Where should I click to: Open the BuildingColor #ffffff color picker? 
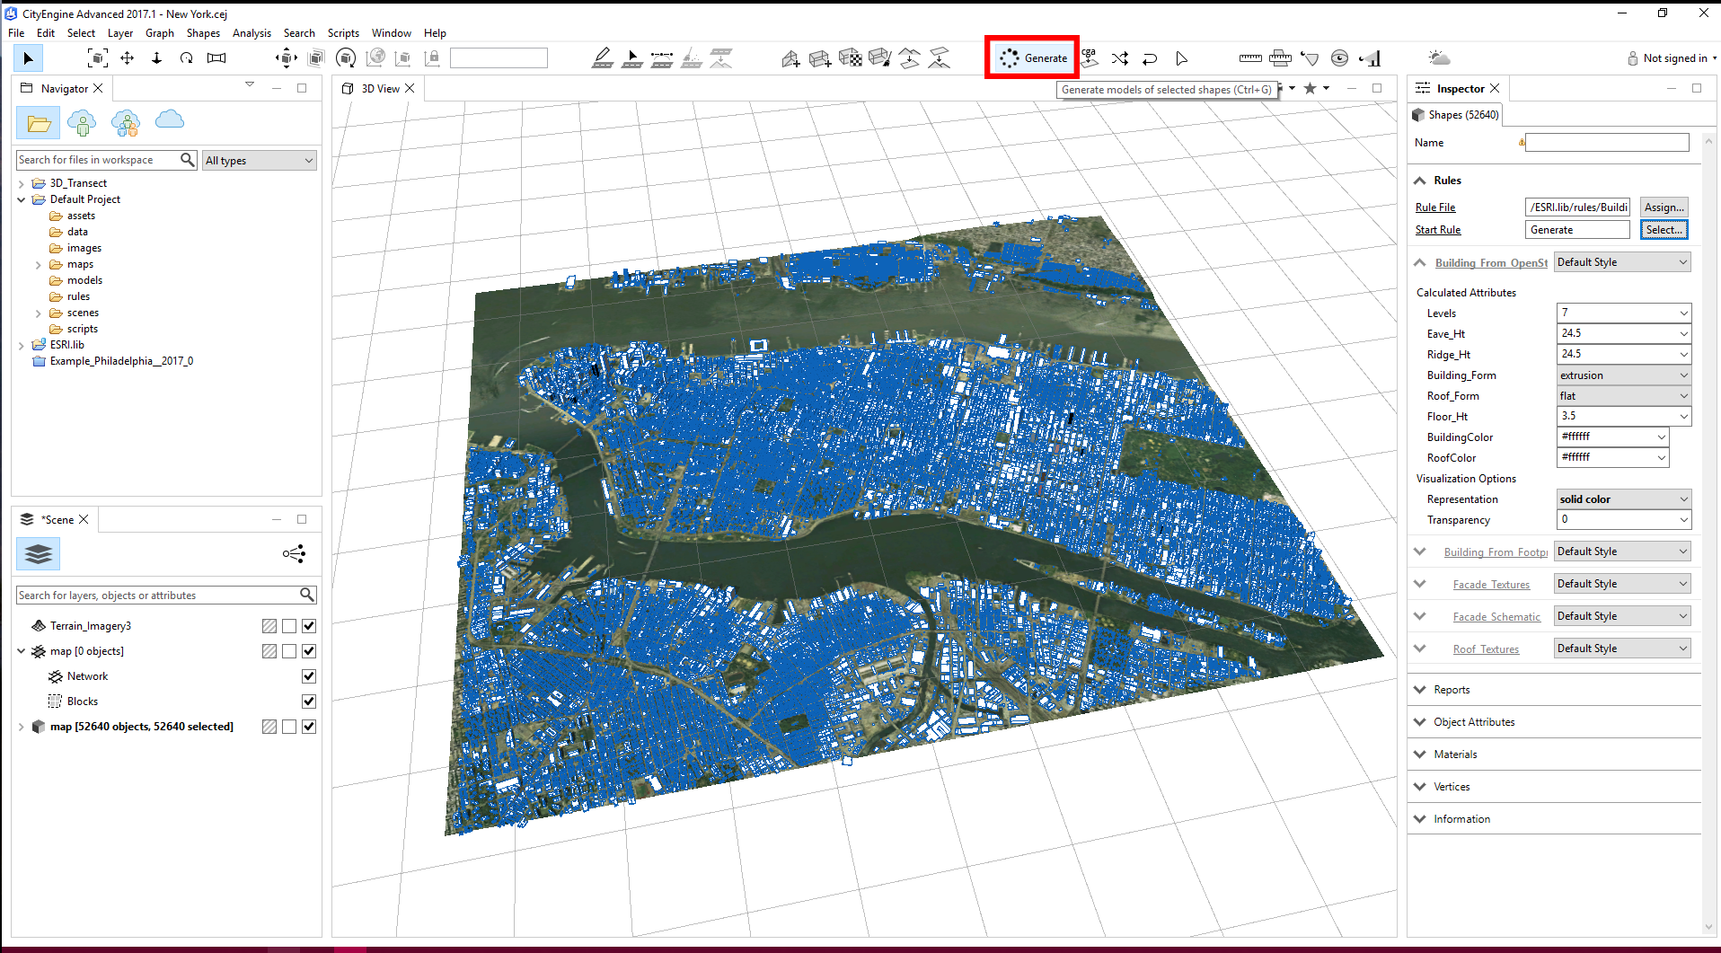(x=1613, y=437)
